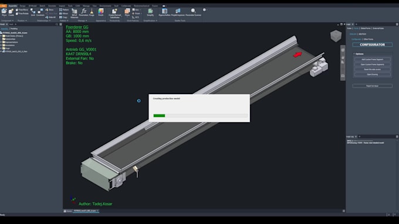Open the External Rules tab in iLogic panel

tap(378, 29)
